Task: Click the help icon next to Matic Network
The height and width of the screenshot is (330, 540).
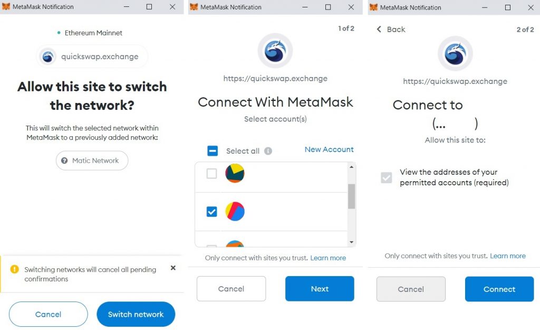Action: 65,161
